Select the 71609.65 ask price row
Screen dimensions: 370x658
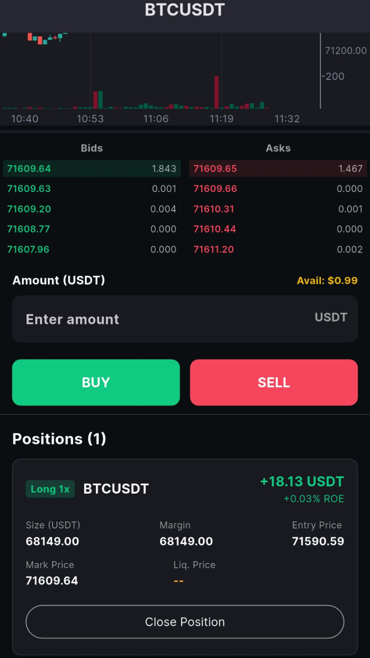[x=278, y=169]
